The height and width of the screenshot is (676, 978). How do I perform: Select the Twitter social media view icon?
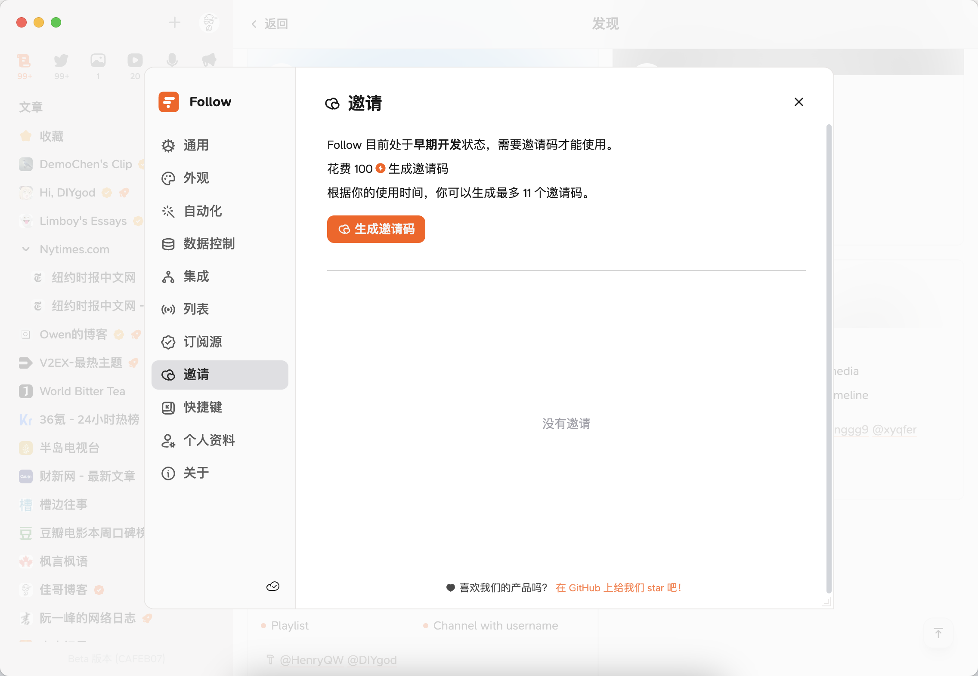tap(62, 66)
